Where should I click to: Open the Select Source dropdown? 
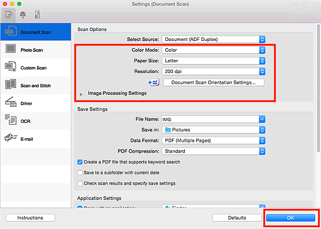coord(213,39)
